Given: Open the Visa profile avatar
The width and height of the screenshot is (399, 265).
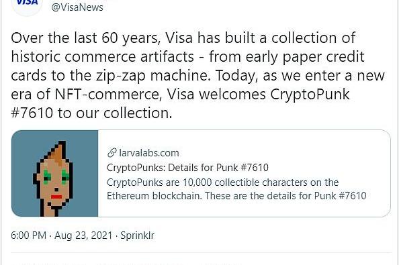Looking at the screenshot, I should click(x=27, y=4).
